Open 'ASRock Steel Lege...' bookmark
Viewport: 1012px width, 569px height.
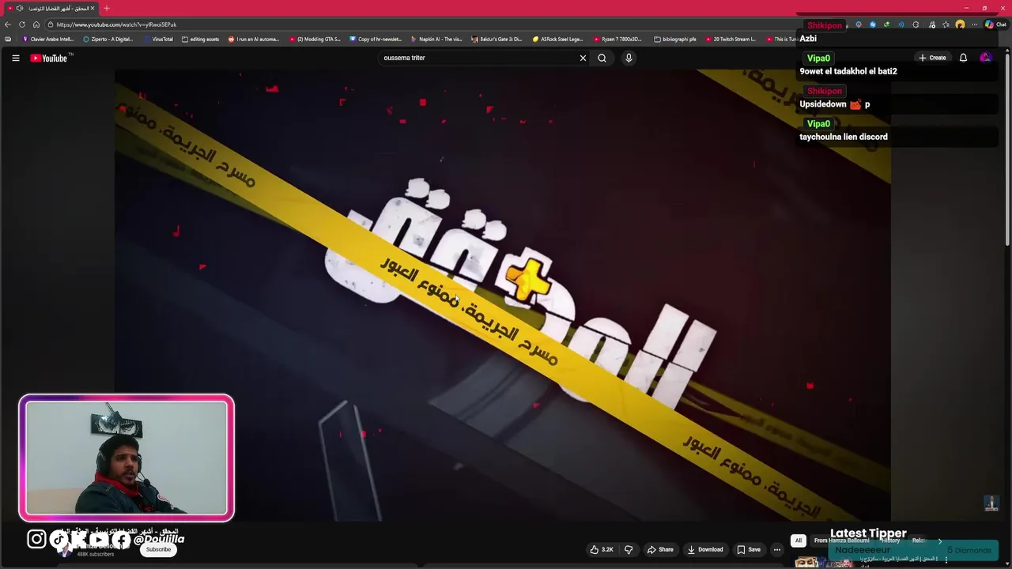[557, 39]
